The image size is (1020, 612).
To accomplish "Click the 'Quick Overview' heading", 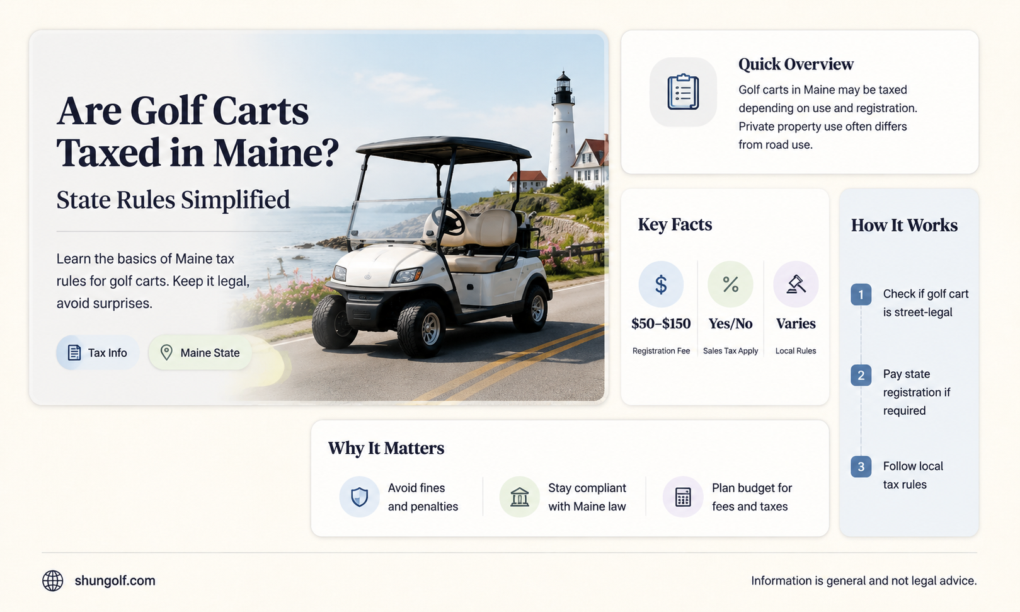I will [x=796, y=64].
